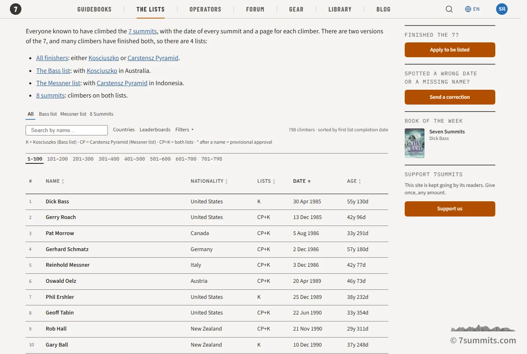This screenshot has width=527, height=354.
Task: Click the 7 logo icon
Action: (16, 9)
